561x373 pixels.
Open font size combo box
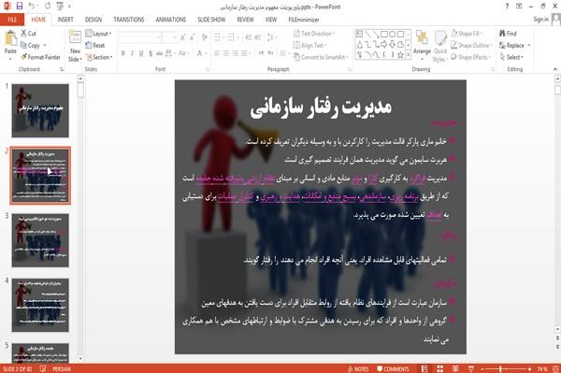(169, 36)
